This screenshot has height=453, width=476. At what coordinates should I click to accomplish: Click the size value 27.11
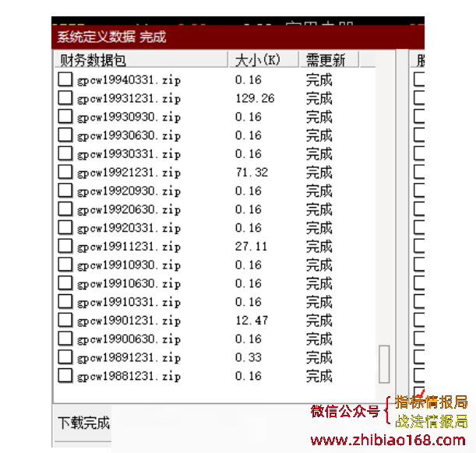click(252, 246)
